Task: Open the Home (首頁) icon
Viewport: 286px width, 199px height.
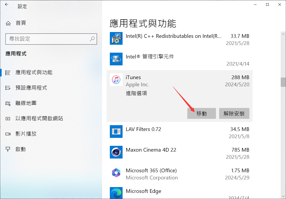Action: (x=8, y=23)
